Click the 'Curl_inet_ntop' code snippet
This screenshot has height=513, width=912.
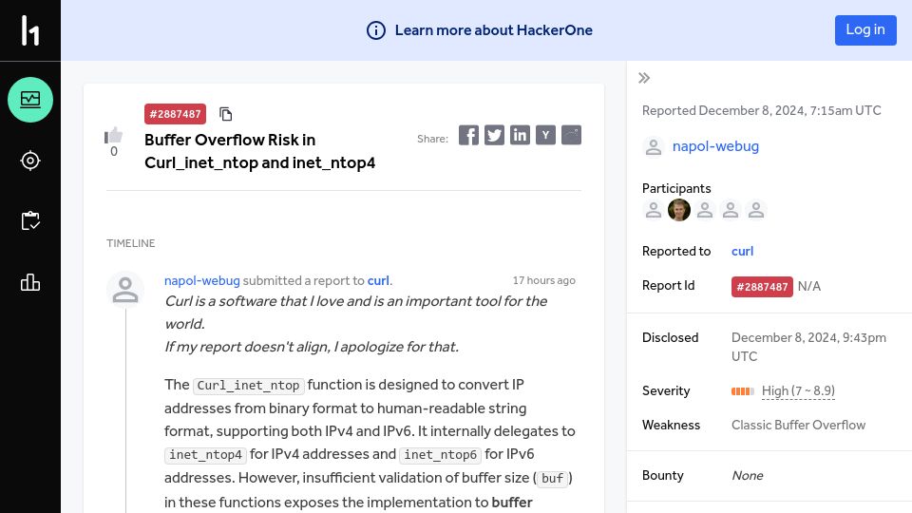point(248,386)
